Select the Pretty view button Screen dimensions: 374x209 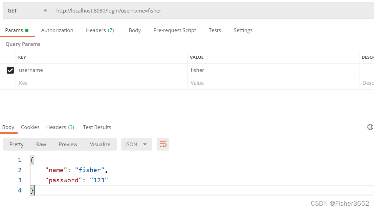(x=17, y=145)
